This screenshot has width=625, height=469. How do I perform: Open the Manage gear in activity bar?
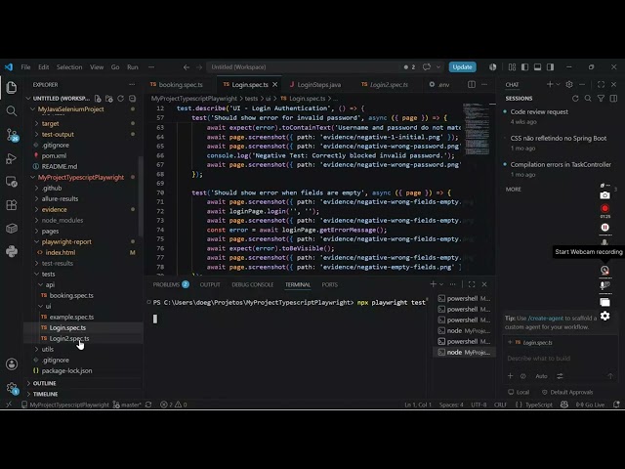point(12,388)
